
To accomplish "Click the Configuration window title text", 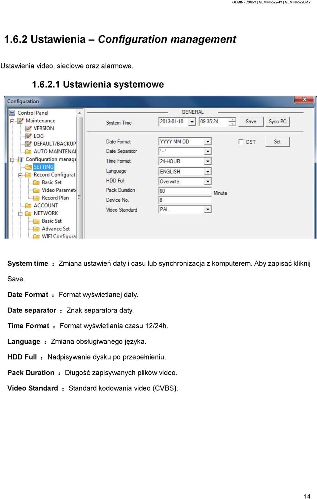I will pyautogui.click(x=23, y=101).
